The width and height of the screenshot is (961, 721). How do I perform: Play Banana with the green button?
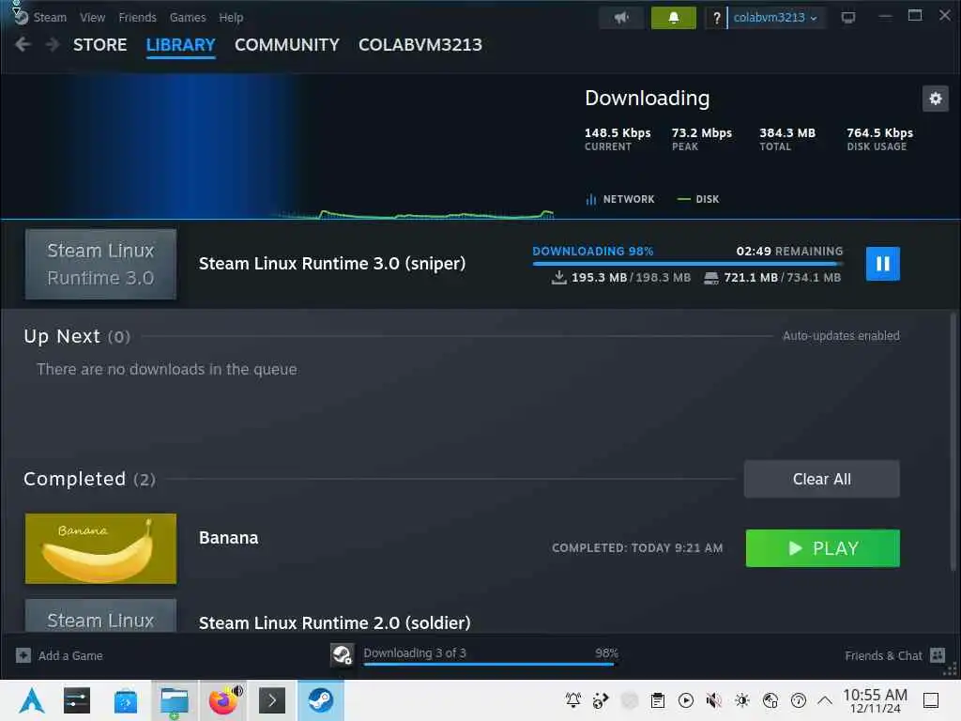point(822,548)
